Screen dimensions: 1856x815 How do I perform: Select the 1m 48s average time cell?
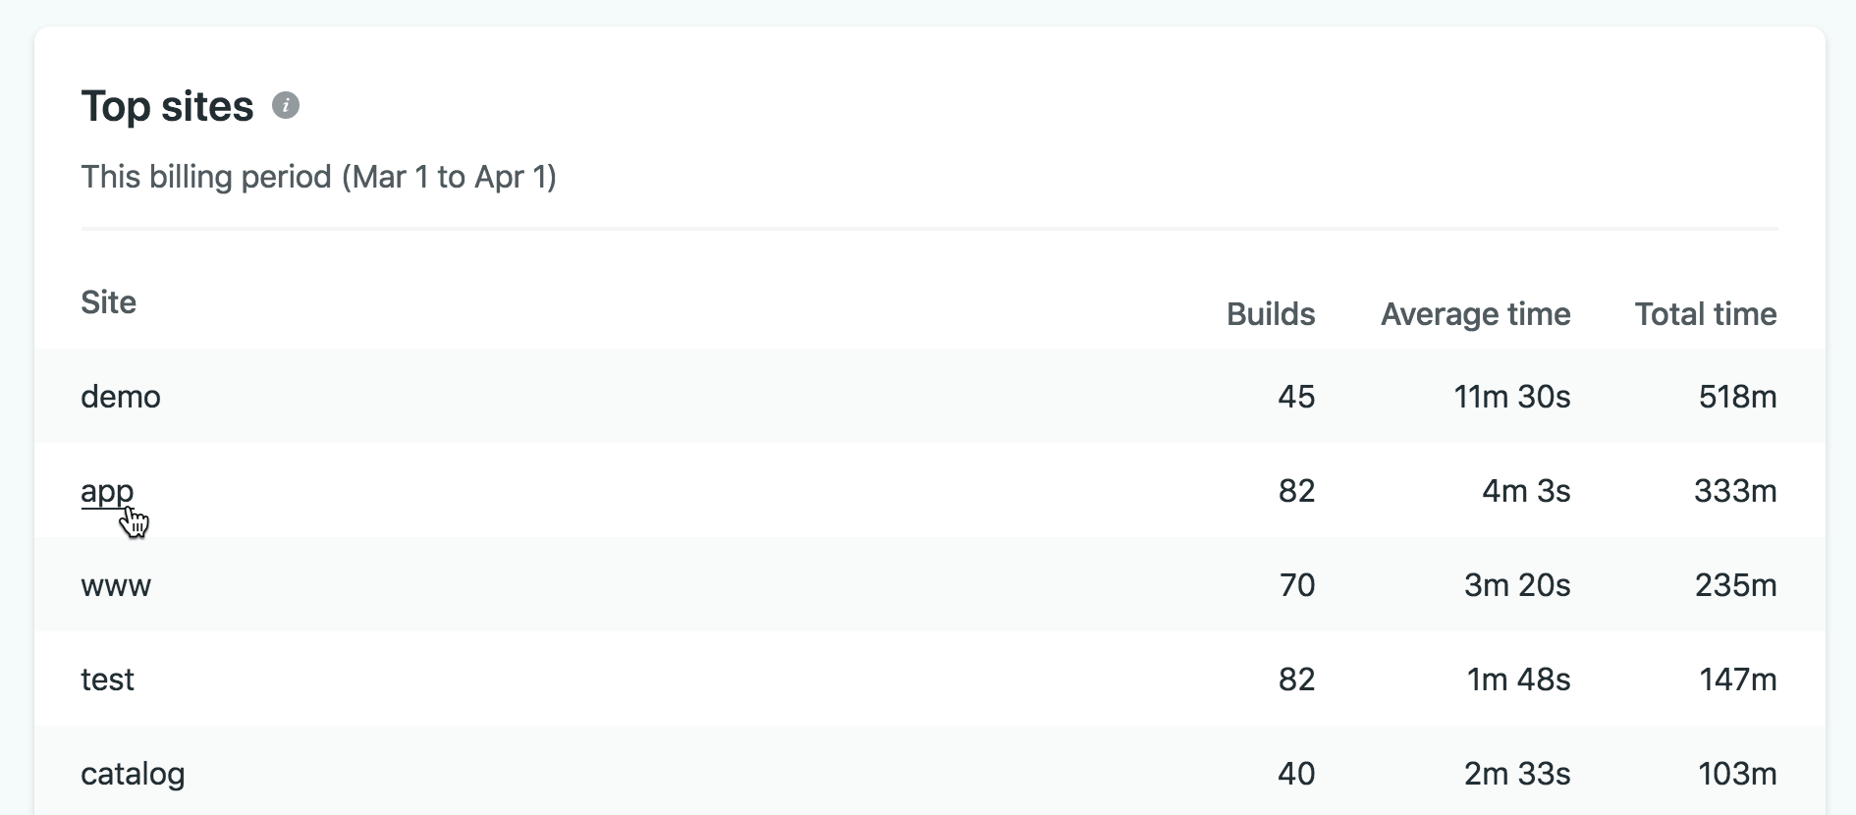tap(1518, 679)
